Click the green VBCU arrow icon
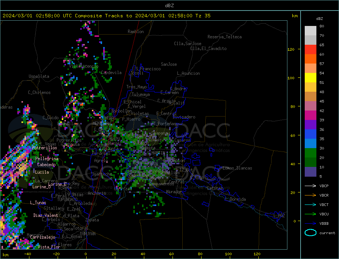The image size is (339, 259). (x=310, y=214)
